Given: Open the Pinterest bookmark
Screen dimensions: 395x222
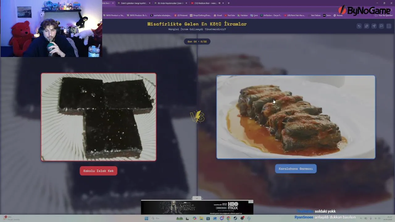Looking at the screenshot, I should coord(181,15).
